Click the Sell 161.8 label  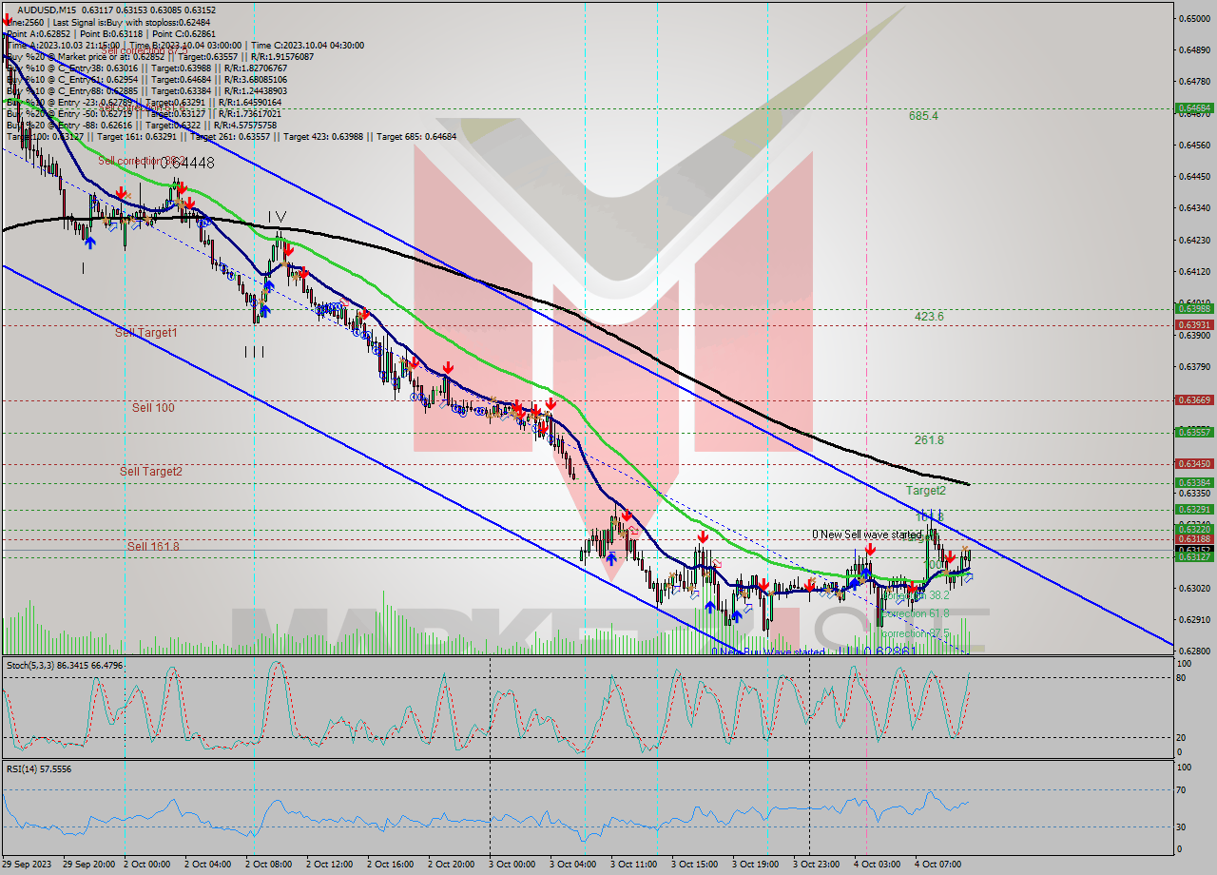pyautogui.click(x=153, y=547)
